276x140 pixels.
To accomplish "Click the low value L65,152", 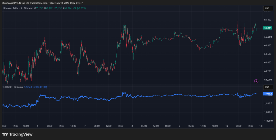I will [58, 8].
